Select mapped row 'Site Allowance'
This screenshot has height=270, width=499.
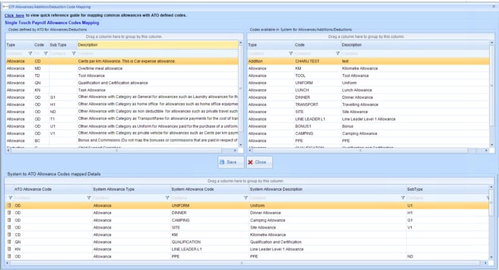(247, 227)
